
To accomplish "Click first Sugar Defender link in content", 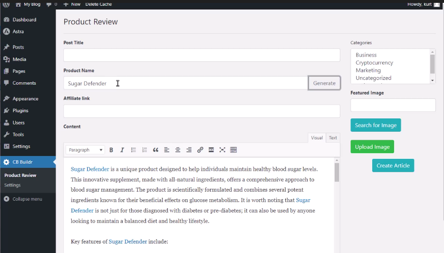I will point(90,169).
